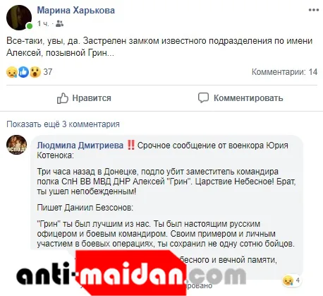Viewport: 323px width, 296px height.
Task: Click the friends audience icon
Action: [60, 23]
